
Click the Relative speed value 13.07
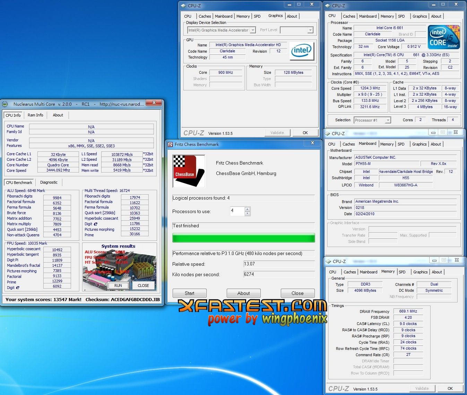pos(279,264)
